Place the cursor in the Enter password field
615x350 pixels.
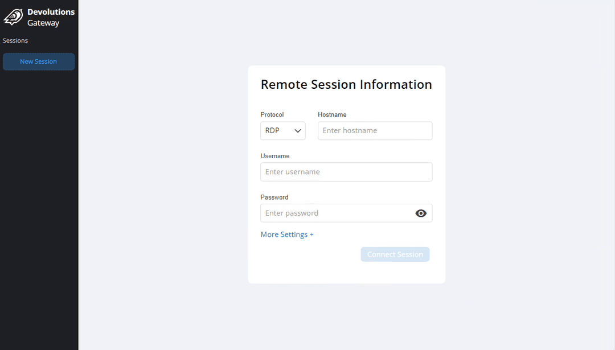[x=336, y=213]
